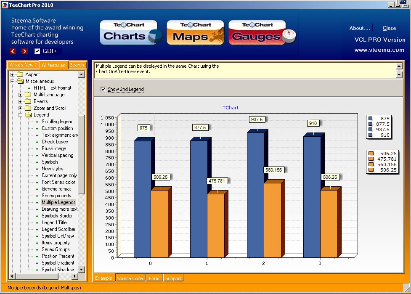The height and width of the screenshot is (294, 411).
Task: Click the status bar Multiple Legends text
Action: tap(44, 288)
